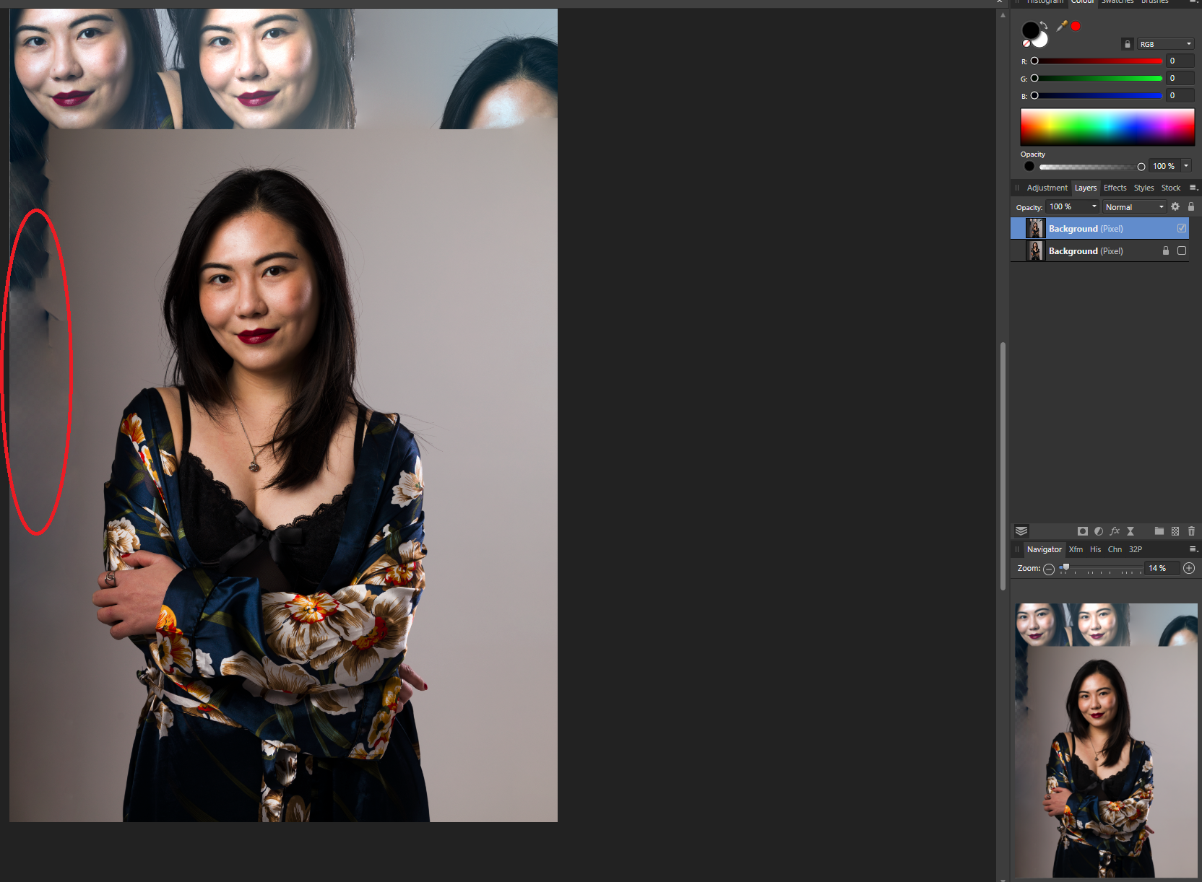
Task: Hide the top Background layer
Action: coord(1182,229)
